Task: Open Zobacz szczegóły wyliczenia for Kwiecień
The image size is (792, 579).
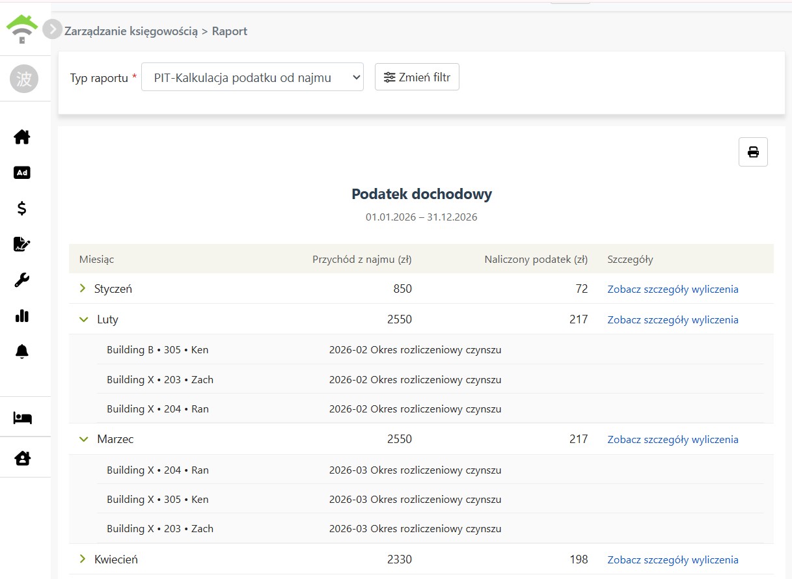Action: tap(673, 559)
